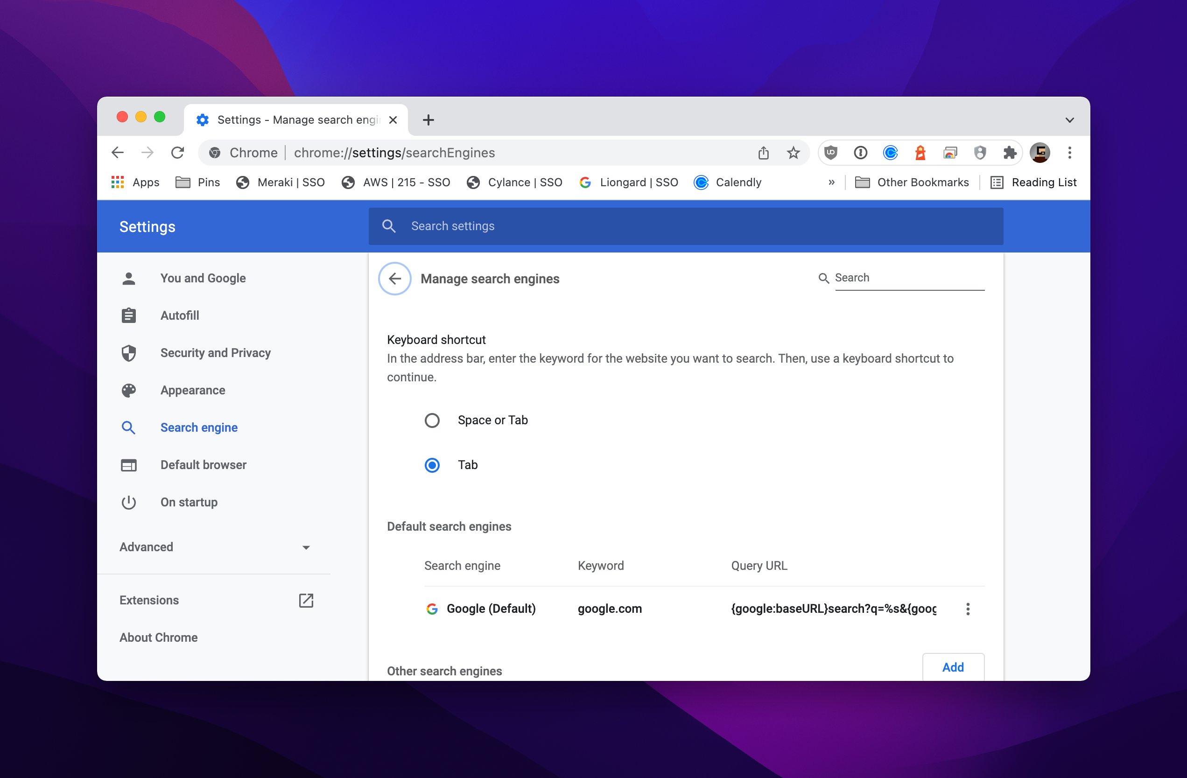
Task: Bookmark this page with the star icon
Action: click(x=793, y=153)
